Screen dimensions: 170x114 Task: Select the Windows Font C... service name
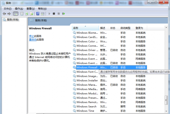[x=87, y=72]
